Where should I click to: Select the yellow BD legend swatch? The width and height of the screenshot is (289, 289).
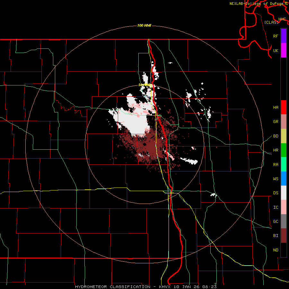pyautogui.click(x=284, y=136)
